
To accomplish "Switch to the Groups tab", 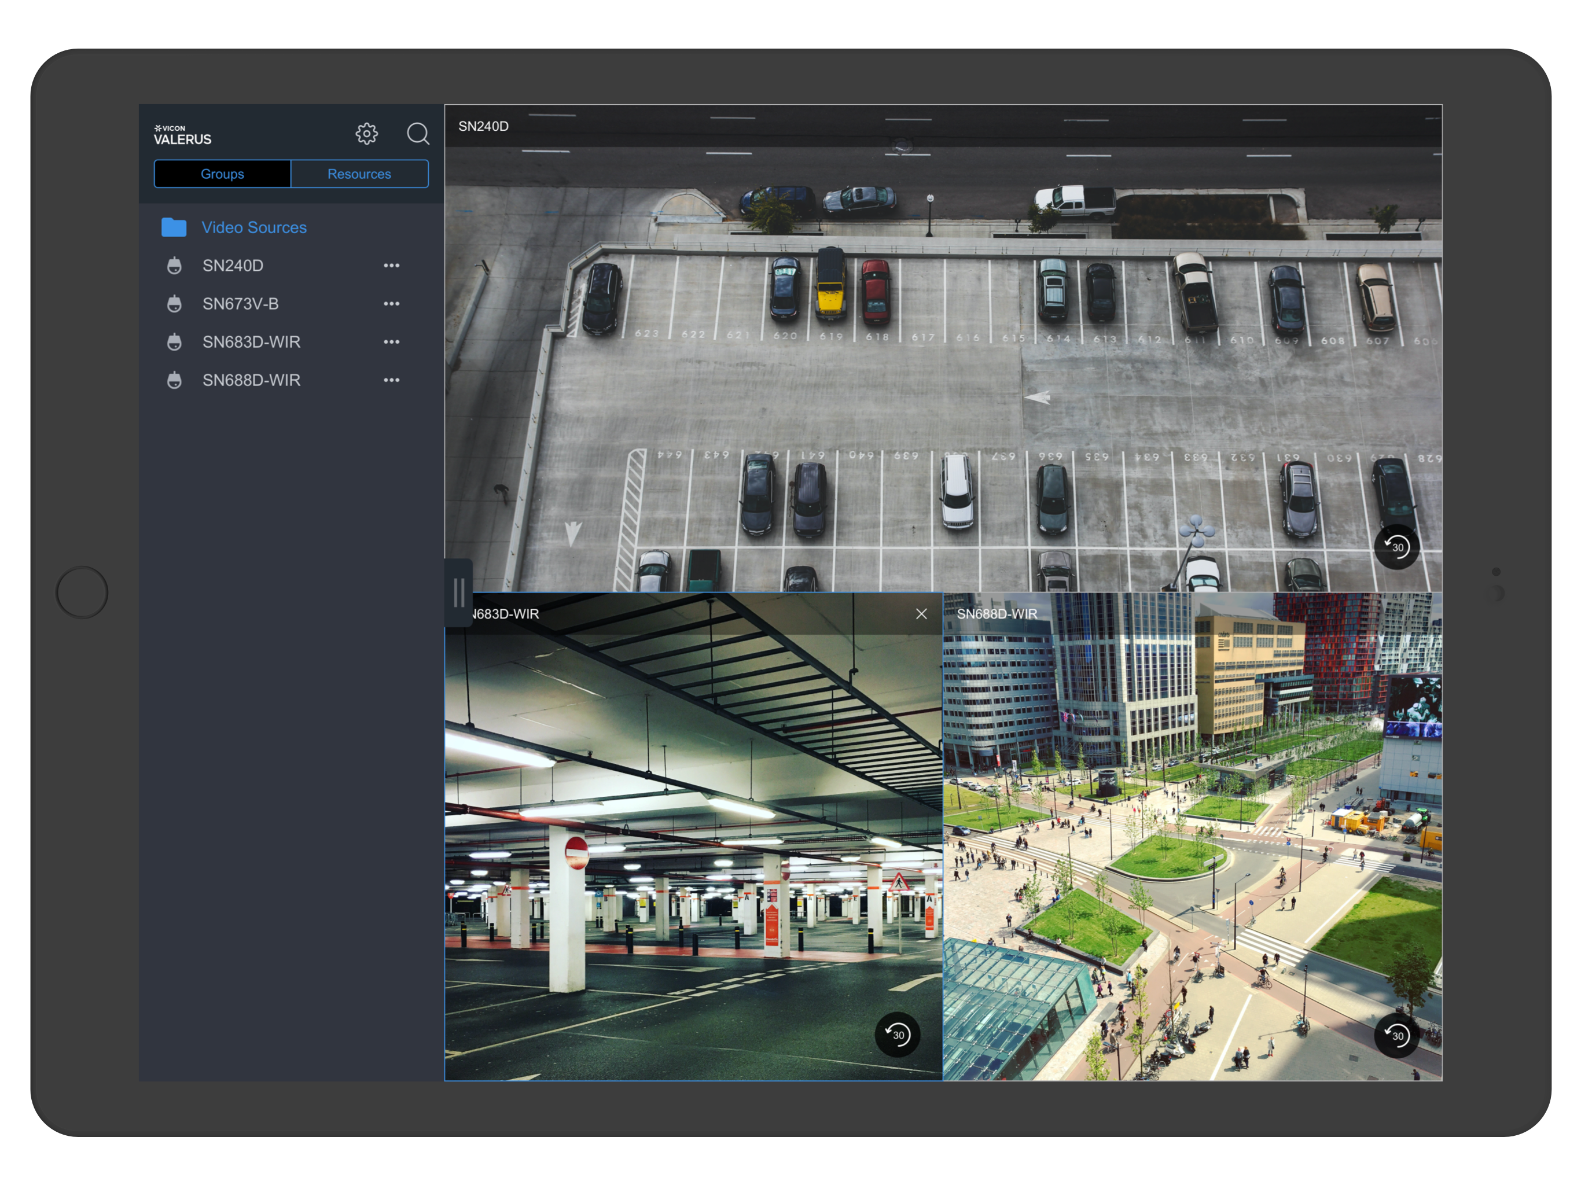I will click(x=222, y=174).
